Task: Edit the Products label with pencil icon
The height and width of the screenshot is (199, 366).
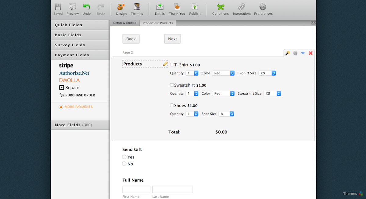Action: point(165,64)
